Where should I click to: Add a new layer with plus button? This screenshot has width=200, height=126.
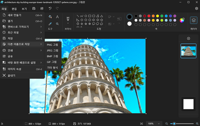click(189, 39)
